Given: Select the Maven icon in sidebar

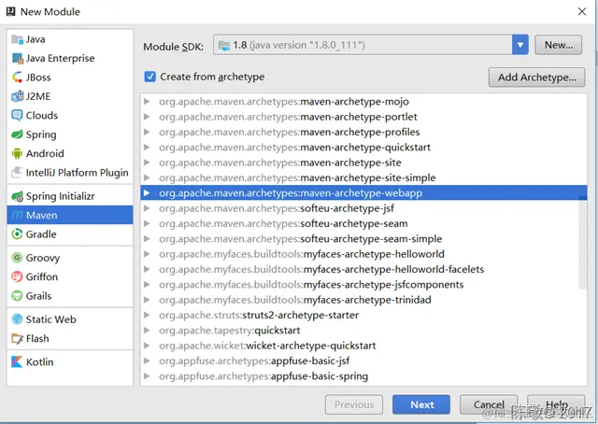Looking at the screenshot, I should [17, 216].
